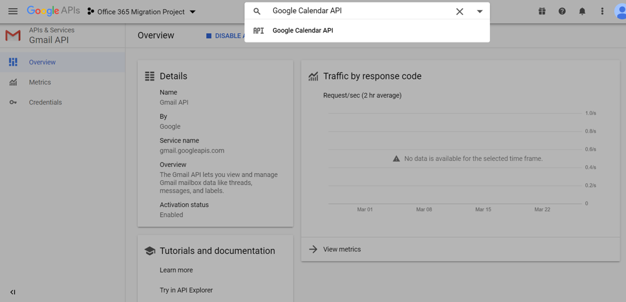This screenshot has width=626, height=302.
Task: Open the hamburger navigation menu
Action: [13, 11]
